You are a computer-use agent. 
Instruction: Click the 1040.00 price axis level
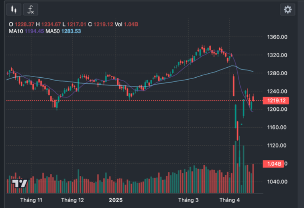278,182
